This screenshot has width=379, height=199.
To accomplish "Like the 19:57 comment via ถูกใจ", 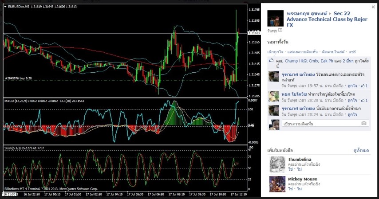I will click(x=352, y=86).
